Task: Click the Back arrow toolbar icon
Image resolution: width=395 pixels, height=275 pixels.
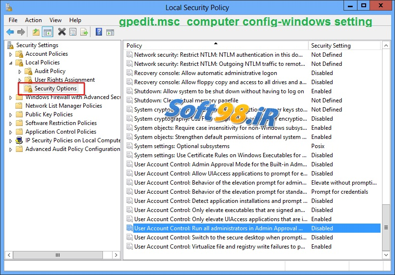Action: pyautogui.click(x=10, y=32)
